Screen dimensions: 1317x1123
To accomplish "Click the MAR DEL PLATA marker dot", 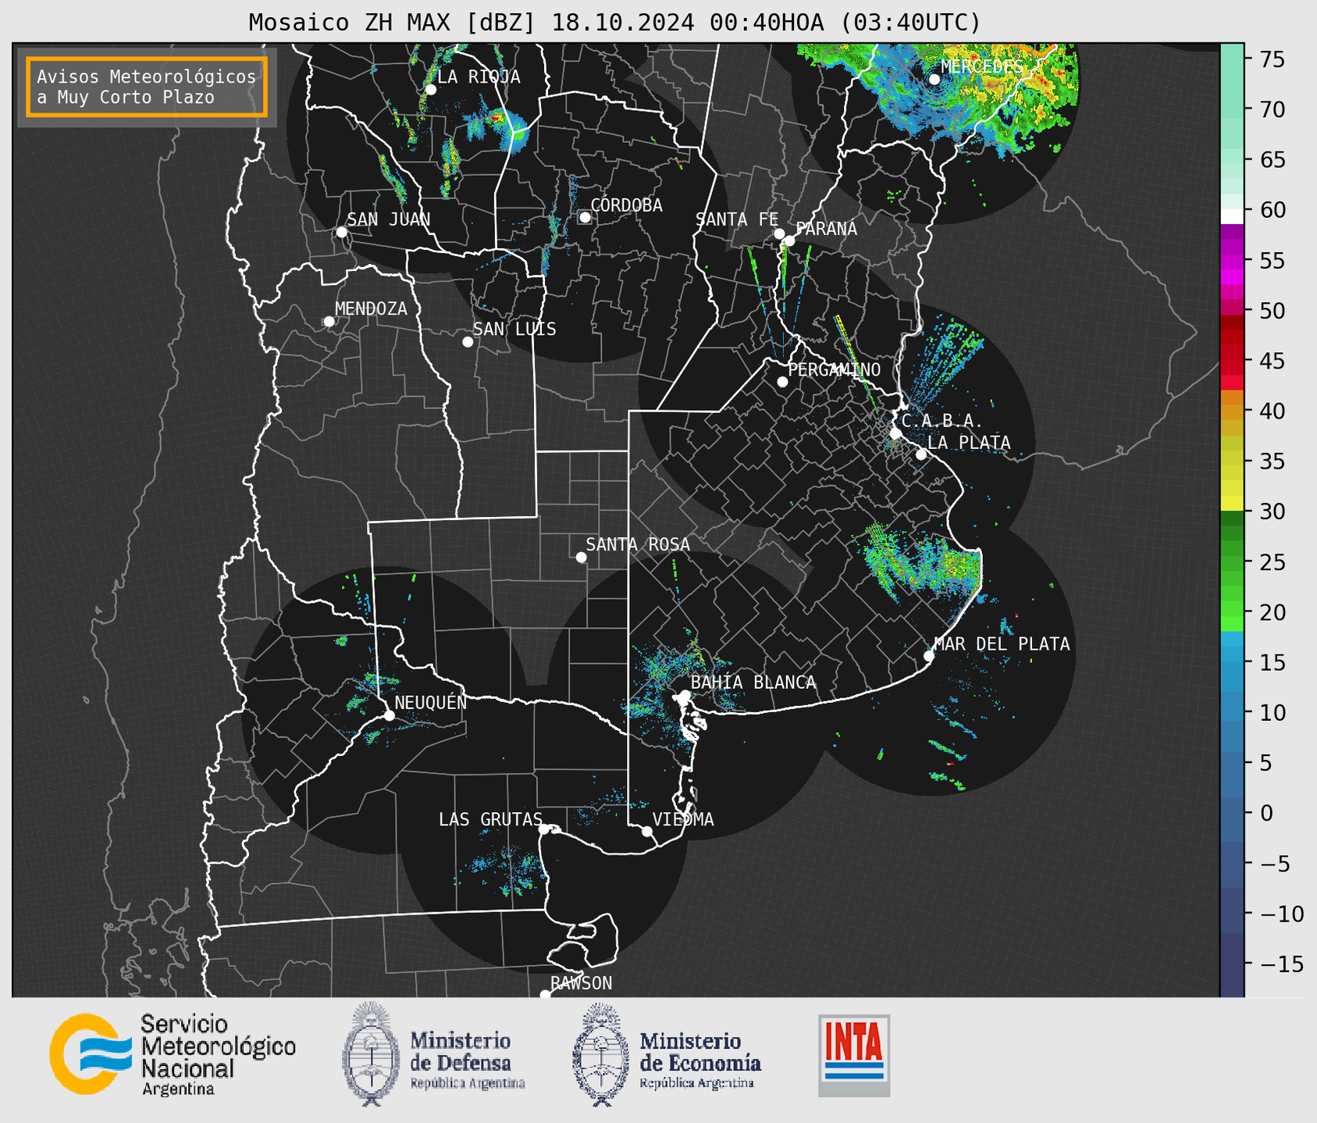I will (929, 656).
